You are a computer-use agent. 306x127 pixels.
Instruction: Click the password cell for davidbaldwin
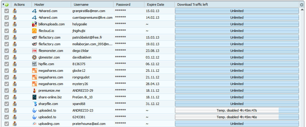(x=120, y=58)
